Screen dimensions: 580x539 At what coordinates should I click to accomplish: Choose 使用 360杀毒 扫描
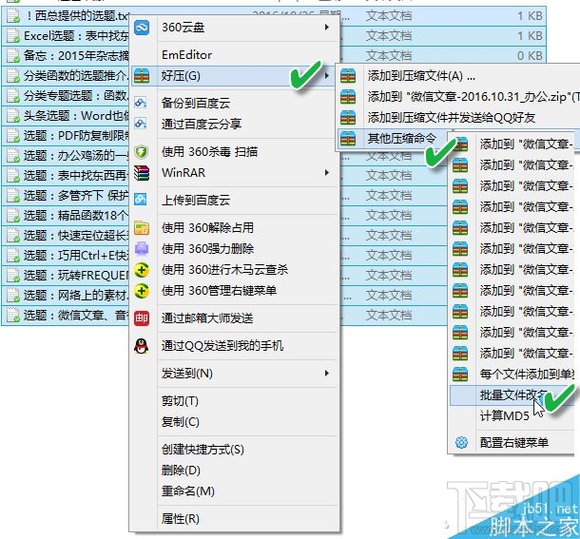(x=209, y=152)
